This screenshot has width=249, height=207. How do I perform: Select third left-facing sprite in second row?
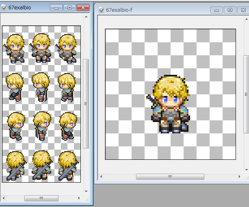67,87
